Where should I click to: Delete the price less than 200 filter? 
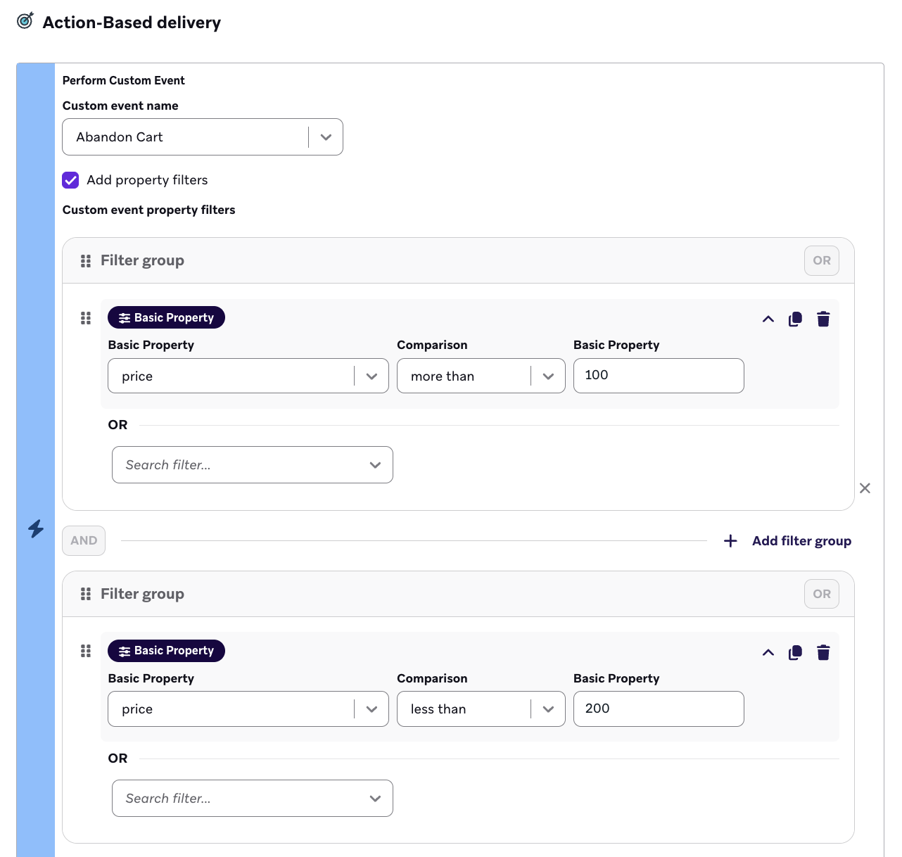click(823, 653)
